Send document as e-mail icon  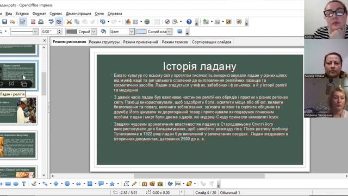[x=13, y=22]
